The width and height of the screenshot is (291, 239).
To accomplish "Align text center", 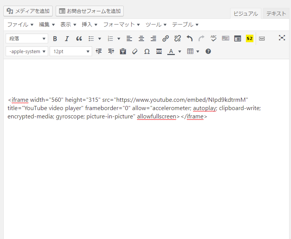I will point(141,39).
